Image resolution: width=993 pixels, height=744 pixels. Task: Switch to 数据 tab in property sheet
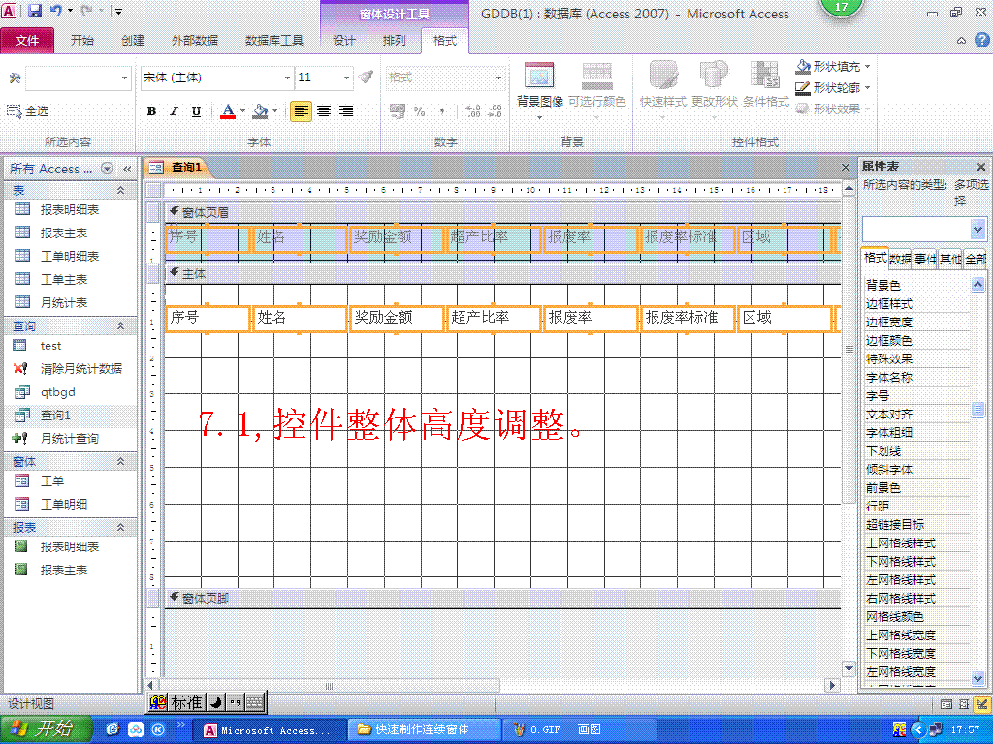tap(900, 258)
